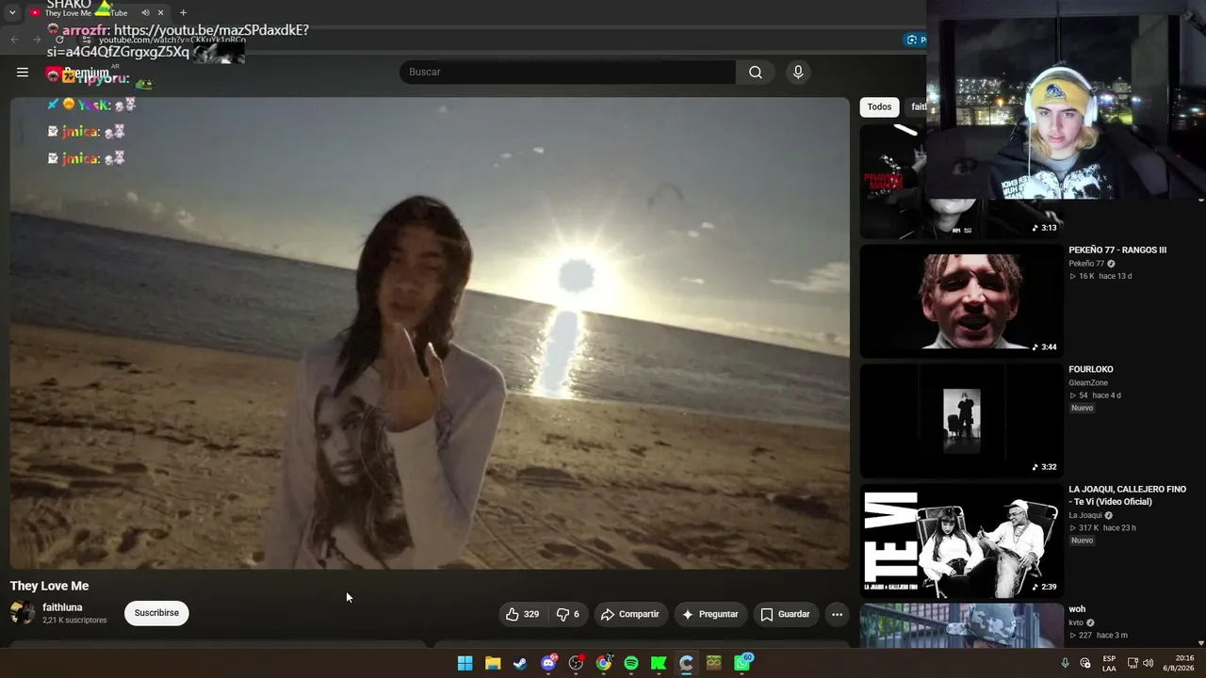The image size is (1206, 678).
Task: Open Google Chrome from the taskbar
Action: 604,663
